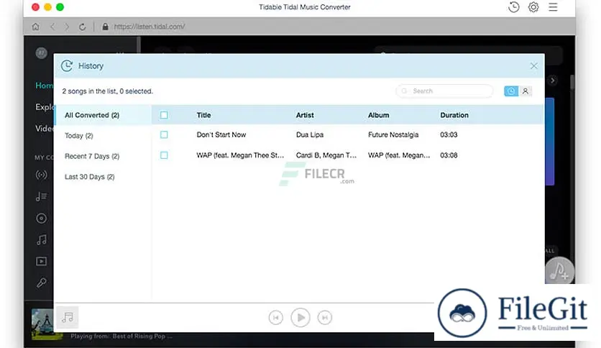Image resolution: width=601 pixels, height=348 pixels.
Task: Open the Playlists icon in Tidal sidebar
Action: (42, 196)
